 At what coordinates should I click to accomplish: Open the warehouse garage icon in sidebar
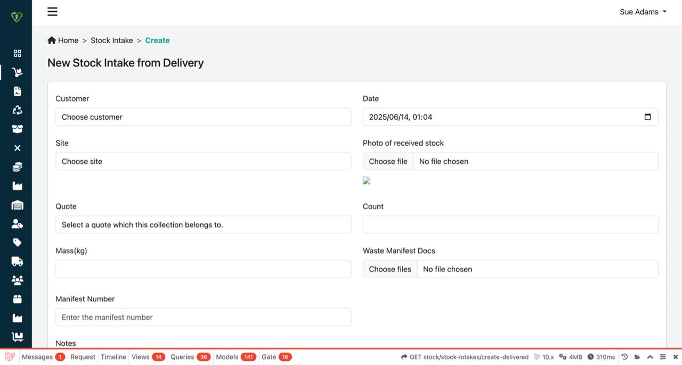pyautogui.click(x=18, y=205)
